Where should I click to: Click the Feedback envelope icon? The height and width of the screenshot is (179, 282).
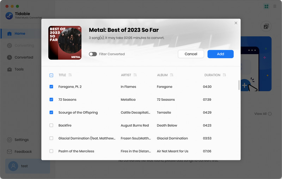[x=10, y=152]
